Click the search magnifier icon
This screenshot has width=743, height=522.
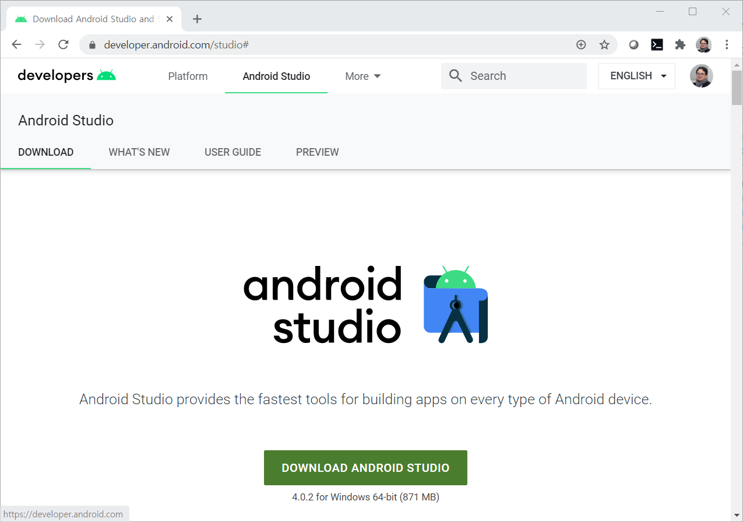(x=456, y=76)
